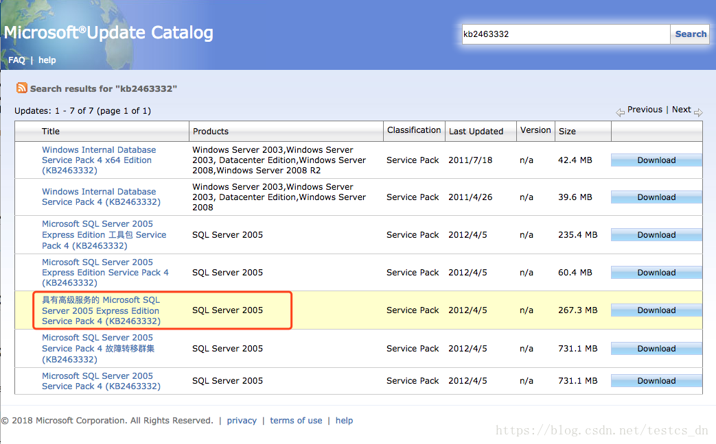716x444 pixels.
Task: Open the privacy link in footer
Action: point(242,420)
